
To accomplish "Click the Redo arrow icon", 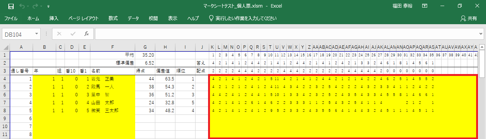I will point(35,6).
